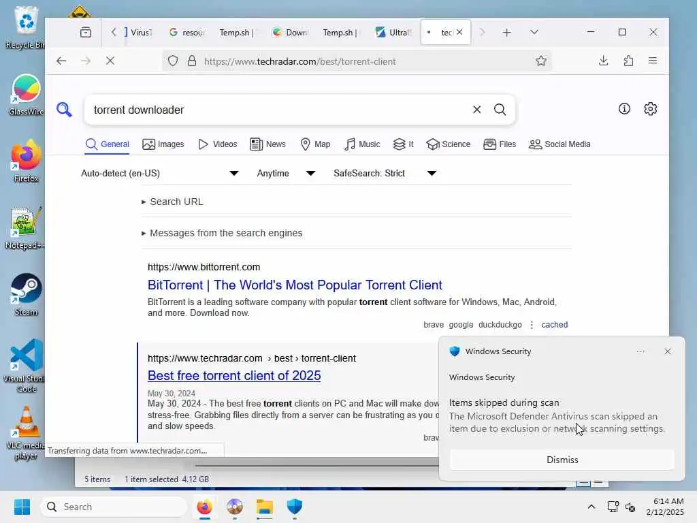Submit search with the magnifier button
This screenshot has width=697, height=523.
[x=500, y=110]
